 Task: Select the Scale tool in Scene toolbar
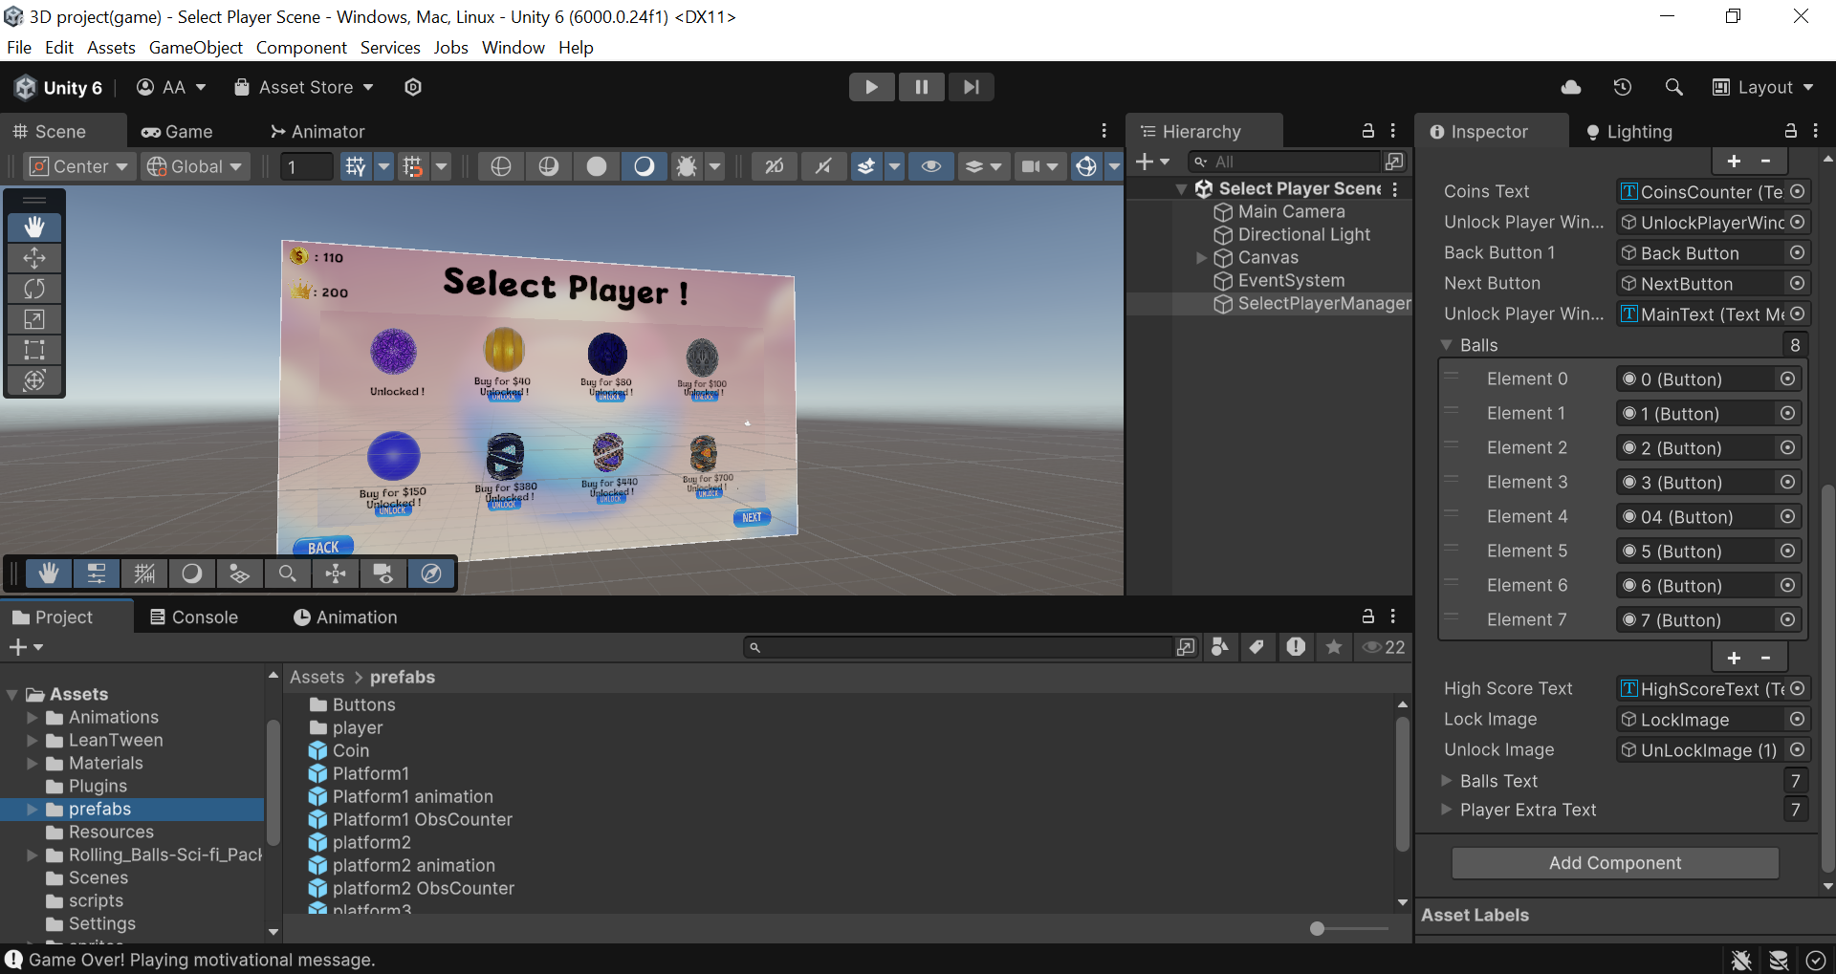[34, 319]
